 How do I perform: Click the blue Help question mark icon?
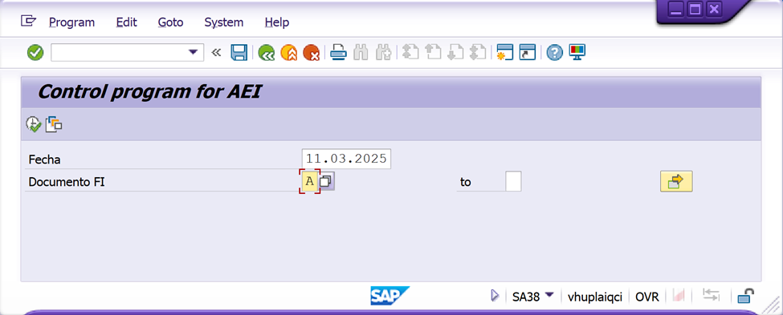coord(554,52)
